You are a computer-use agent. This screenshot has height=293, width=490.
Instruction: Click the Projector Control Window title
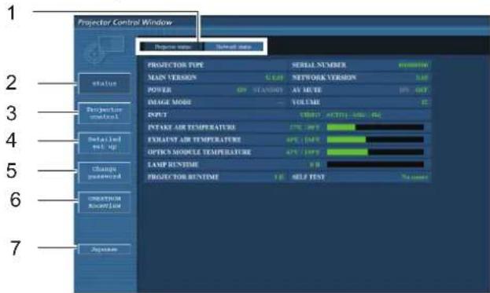point(125,23)
